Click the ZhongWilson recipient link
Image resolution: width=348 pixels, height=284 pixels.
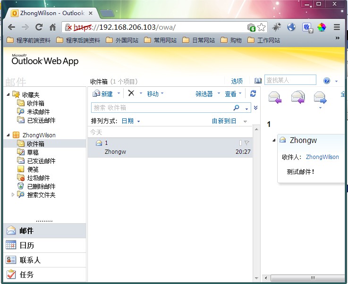(x=322, y=157)
